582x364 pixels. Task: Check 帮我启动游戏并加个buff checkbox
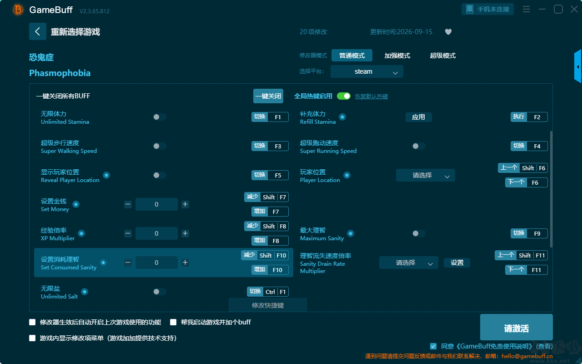173,322
